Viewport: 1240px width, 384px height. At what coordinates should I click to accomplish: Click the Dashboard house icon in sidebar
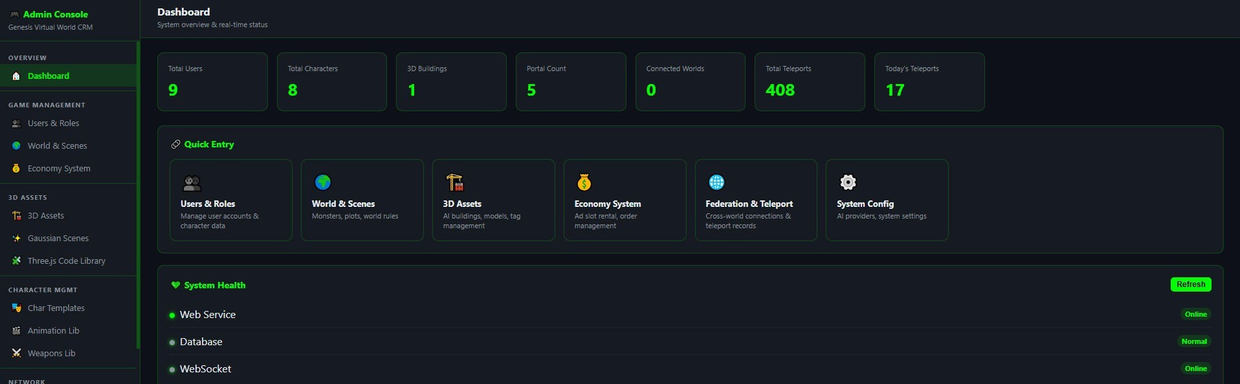(x=16, y=76)
